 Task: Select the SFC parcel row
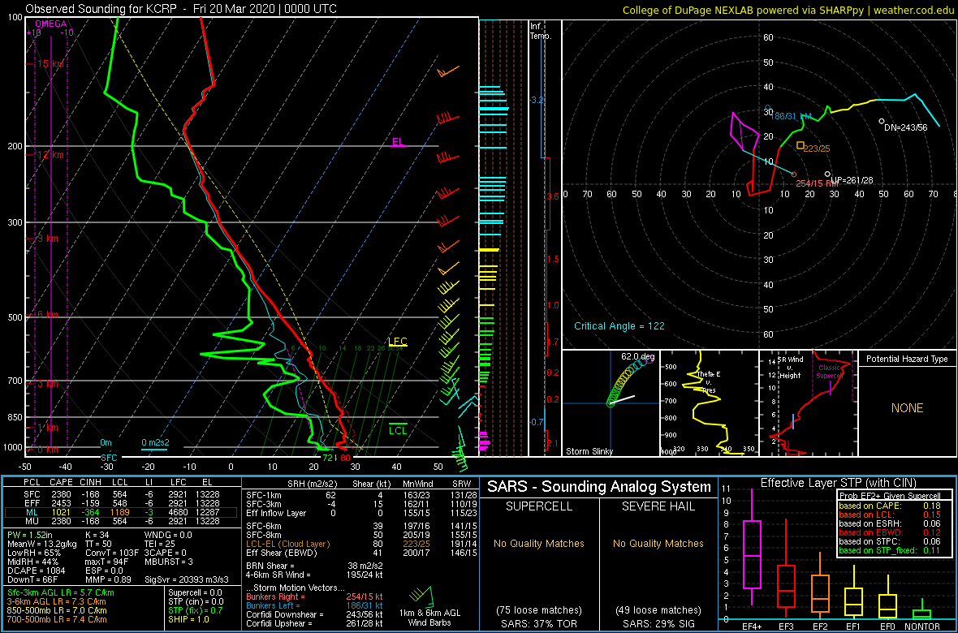(122, 493)
